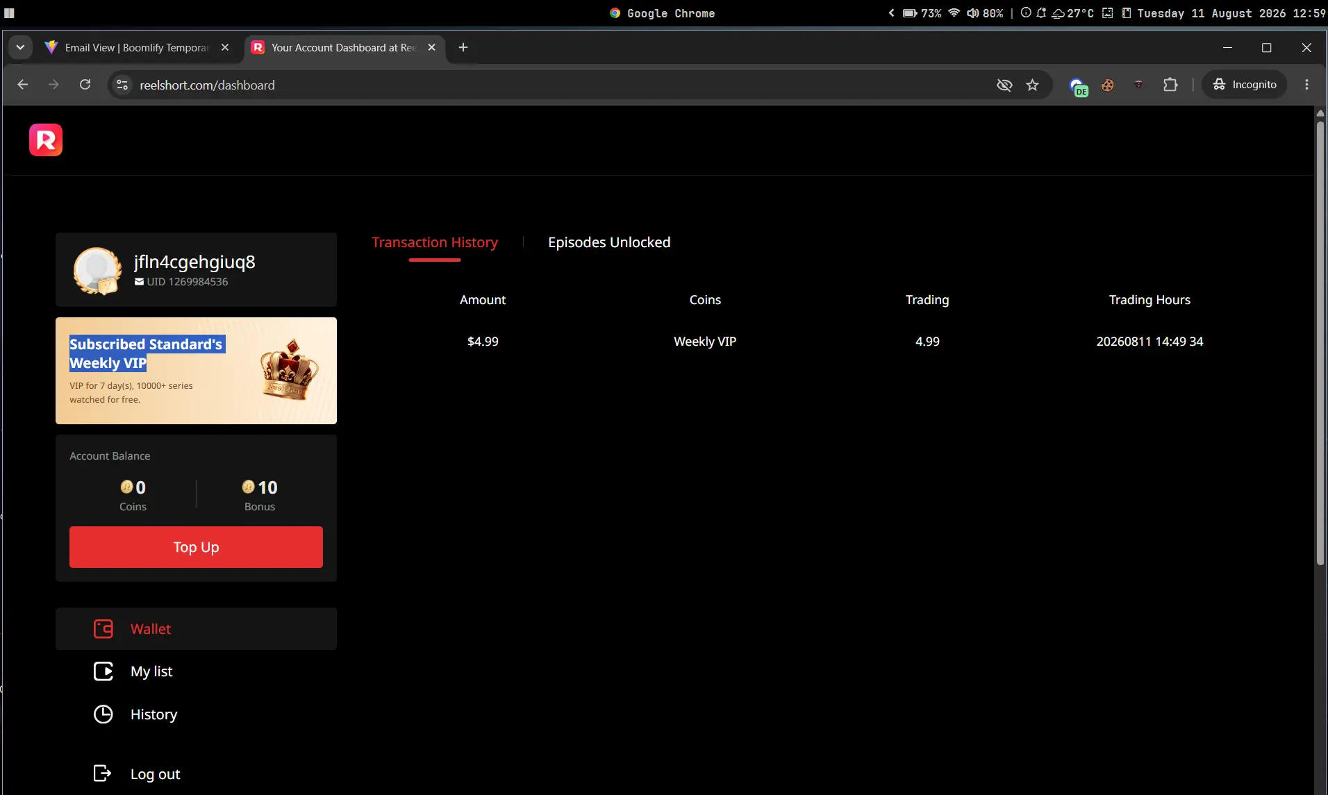Click the Incognito indicator button

click(1245, 85)
